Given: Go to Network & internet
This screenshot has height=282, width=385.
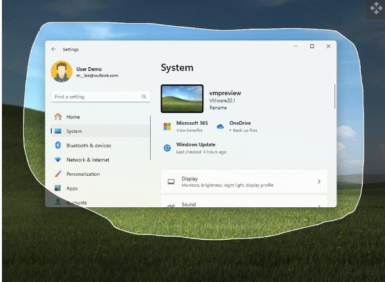Looking at the screenshot, I should tap(100, 159).
